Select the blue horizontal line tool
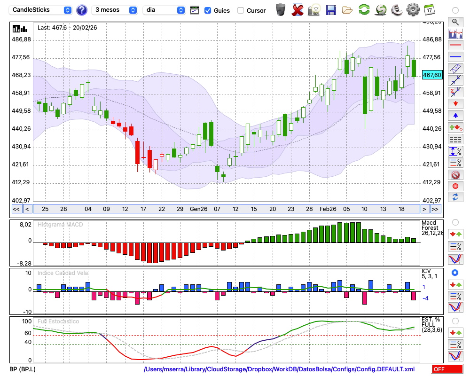Screen dimensions: 470x376 coord(455,57)
